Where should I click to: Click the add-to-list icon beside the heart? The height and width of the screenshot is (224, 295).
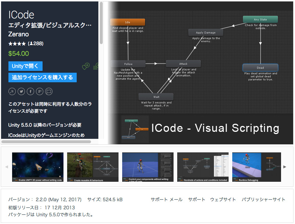coord(96,66)
